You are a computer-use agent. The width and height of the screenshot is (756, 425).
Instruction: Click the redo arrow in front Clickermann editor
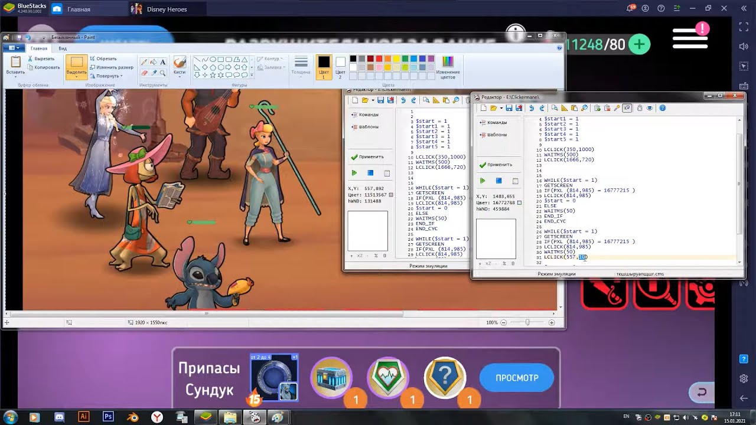point(541,108)
